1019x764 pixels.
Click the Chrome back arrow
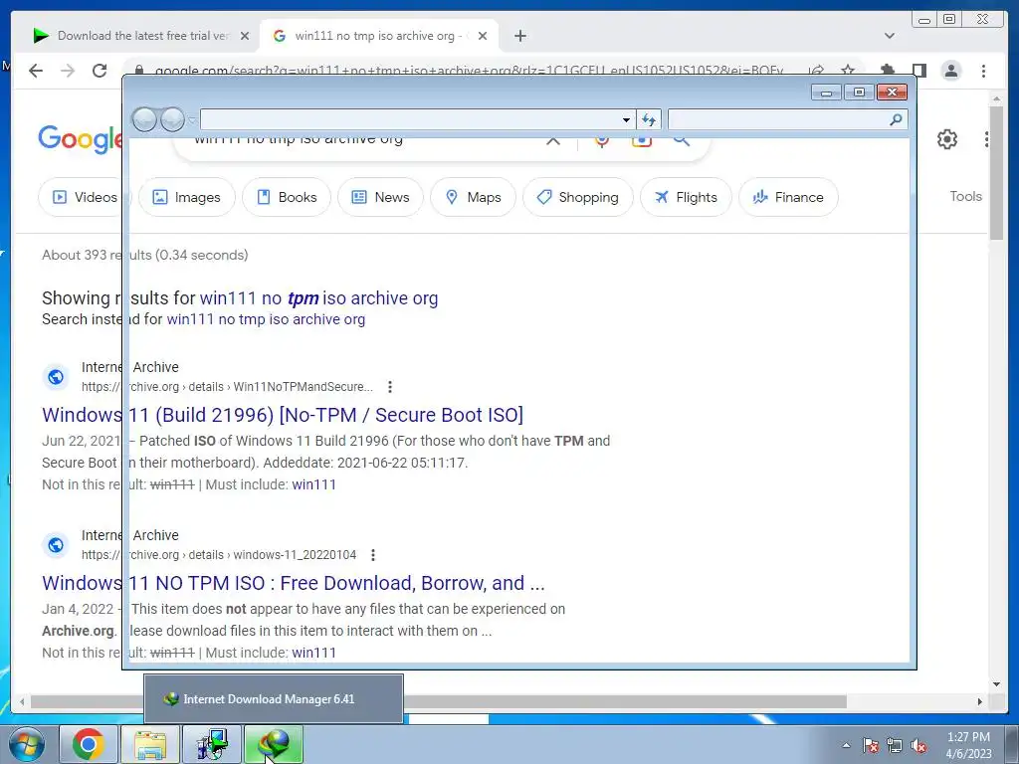coord(36,71)
